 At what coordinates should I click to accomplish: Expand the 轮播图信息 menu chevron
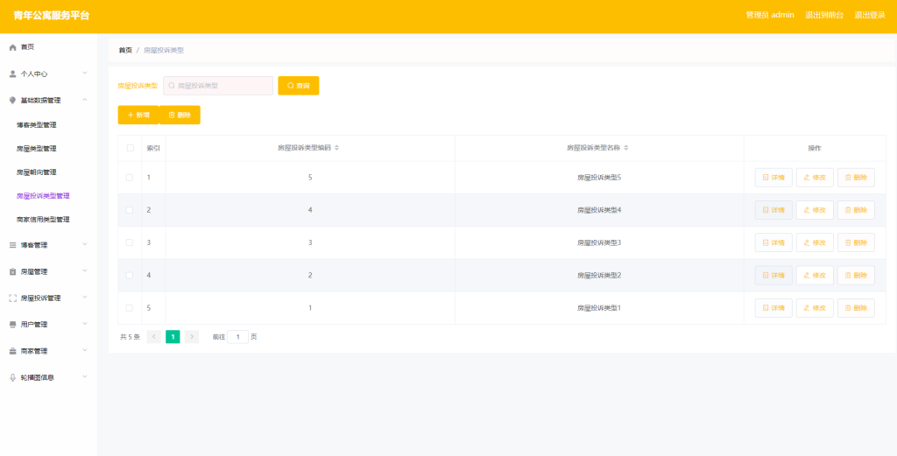(85, 376)
